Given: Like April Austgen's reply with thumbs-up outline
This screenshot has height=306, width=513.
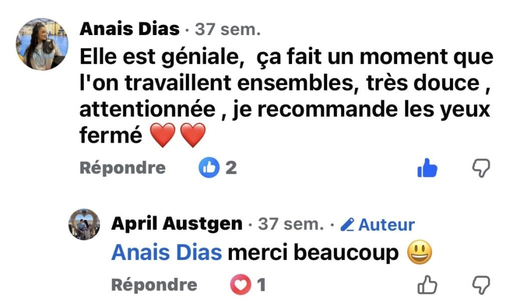Looking at the screenshot, I should click(427, 285).
